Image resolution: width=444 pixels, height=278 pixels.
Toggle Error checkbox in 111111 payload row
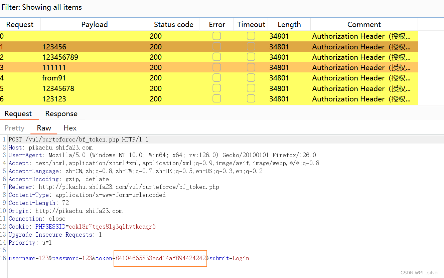(x=216, y=67)
